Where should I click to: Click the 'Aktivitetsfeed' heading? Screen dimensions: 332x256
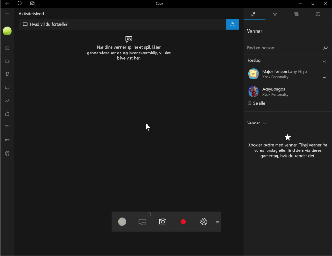pyautogui.click(x=31, y=14)
